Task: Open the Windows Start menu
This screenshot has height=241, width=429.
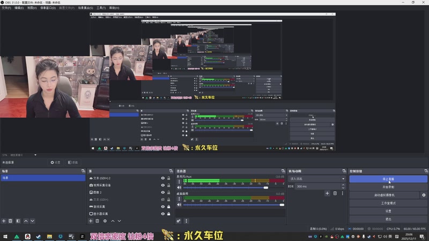Action: coord(5,236)
